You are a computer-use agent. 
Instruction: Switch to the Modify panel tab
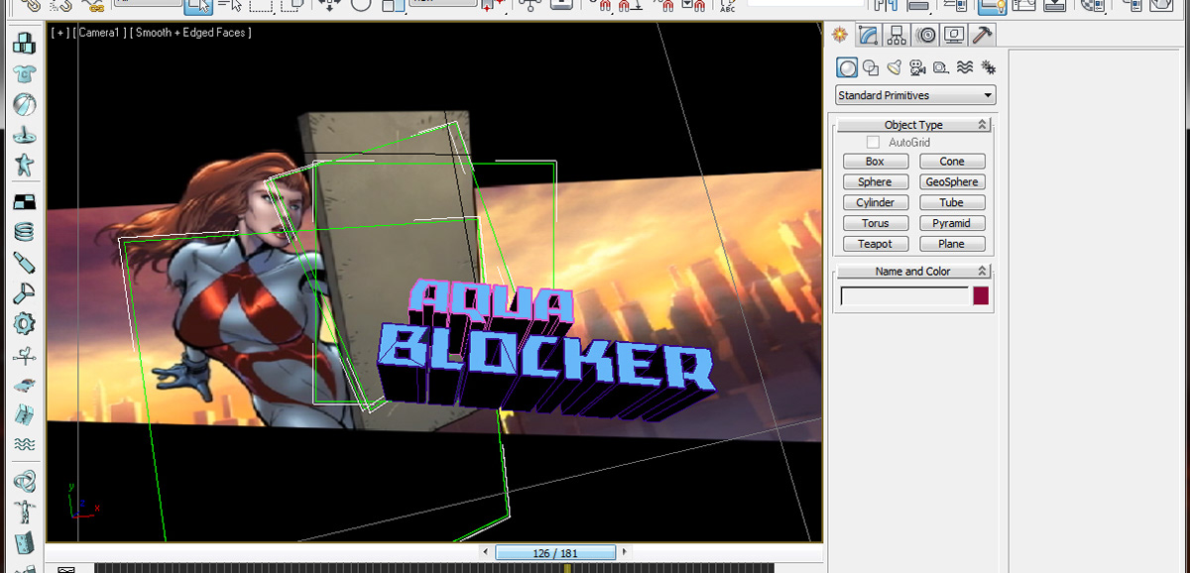[869, 35]
